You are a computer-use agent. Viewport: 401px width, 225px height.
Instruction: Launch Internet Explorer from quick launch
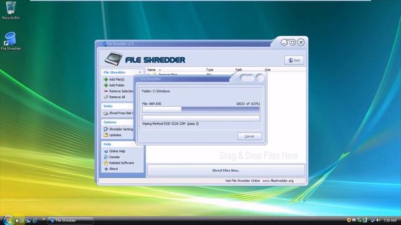pos(35,221)
